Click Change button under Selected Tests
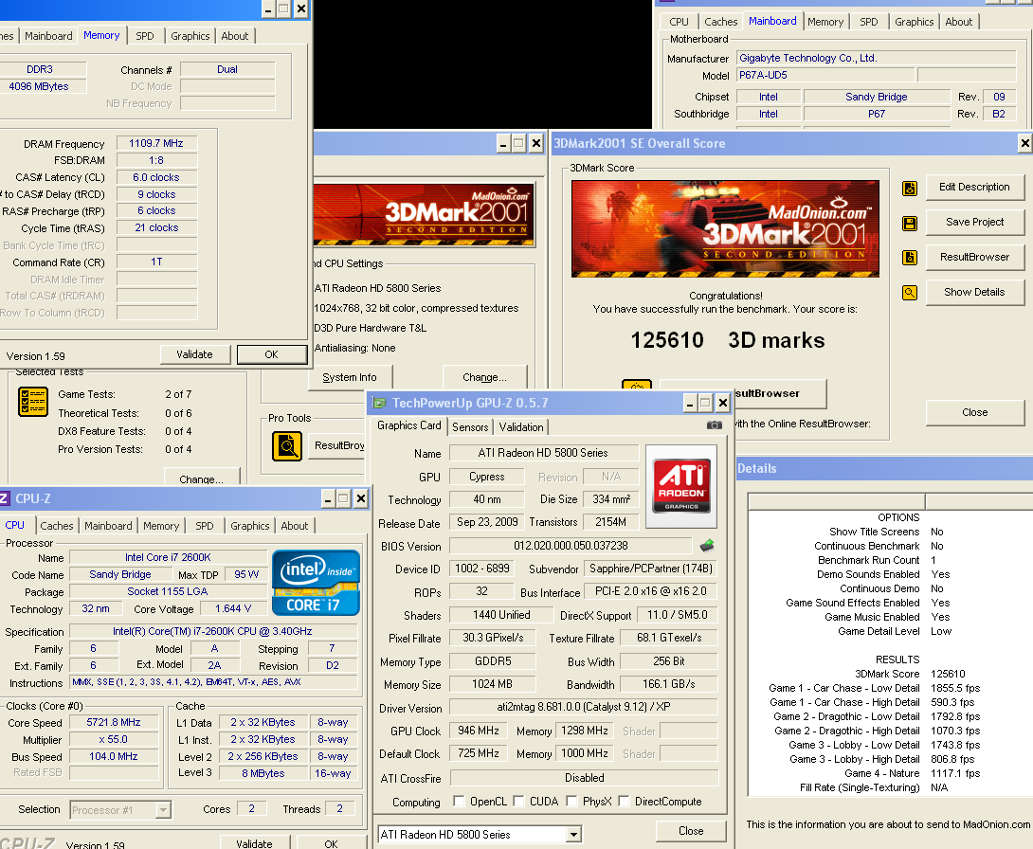Image resolution: width=1033 pixels, height=849 pixels. point(201,479)
